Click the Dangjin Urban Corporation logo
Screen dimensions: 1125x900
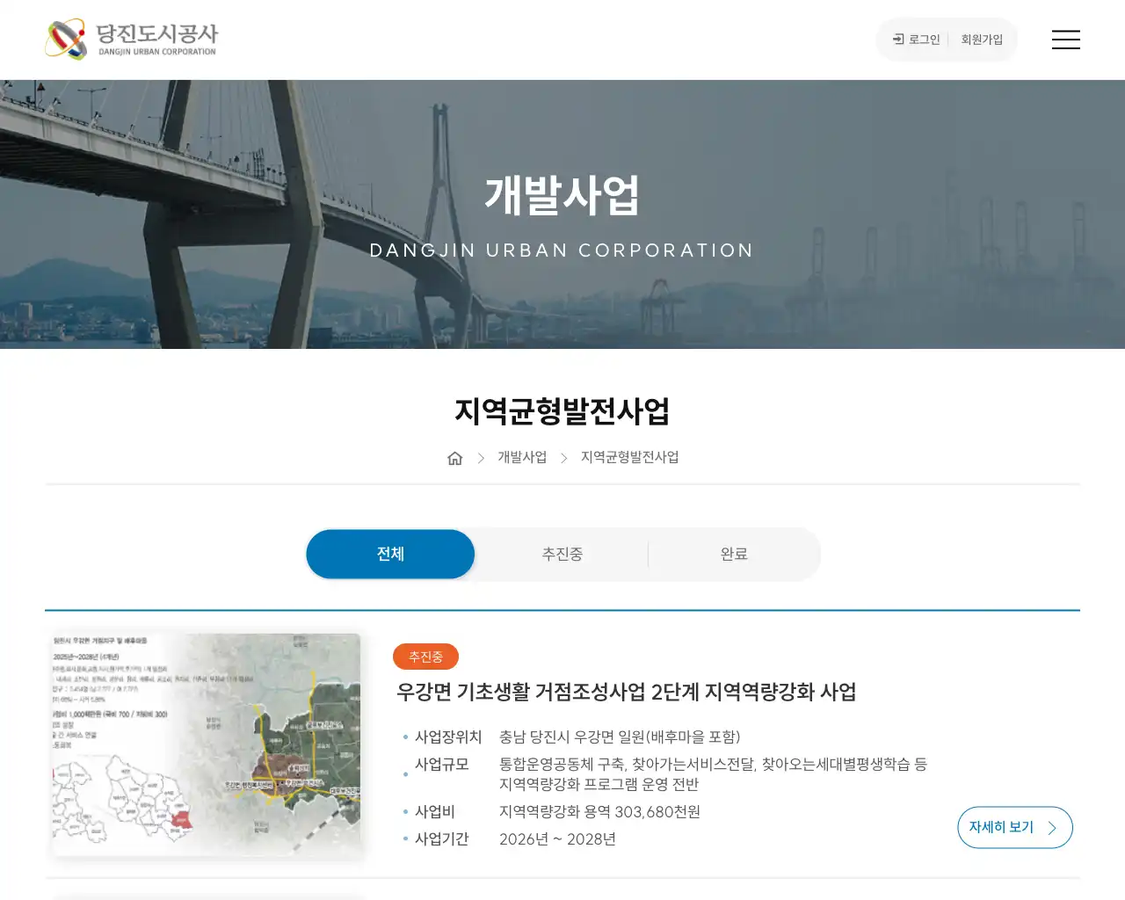tap(132, 40)
